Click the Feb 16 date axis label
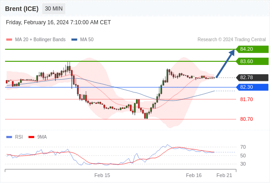 coord(194,175)
